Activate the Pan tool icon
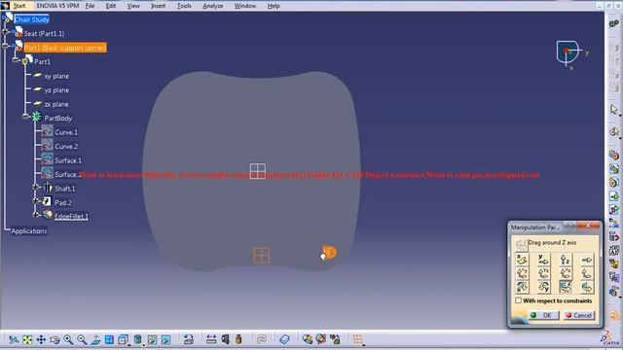This screenshot has height=350, width=623. pyautogui.click(x=41, y=339)
